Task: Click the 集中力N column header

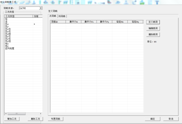Action: [x=74, y=22]
